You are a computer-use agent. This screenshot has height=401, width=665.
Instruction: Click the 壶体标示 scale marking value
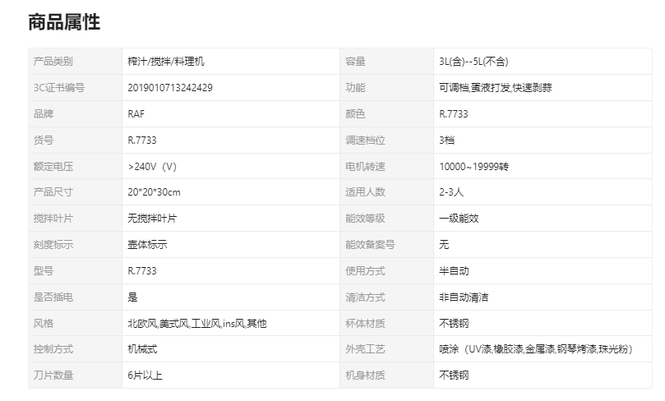coord(147,245)
